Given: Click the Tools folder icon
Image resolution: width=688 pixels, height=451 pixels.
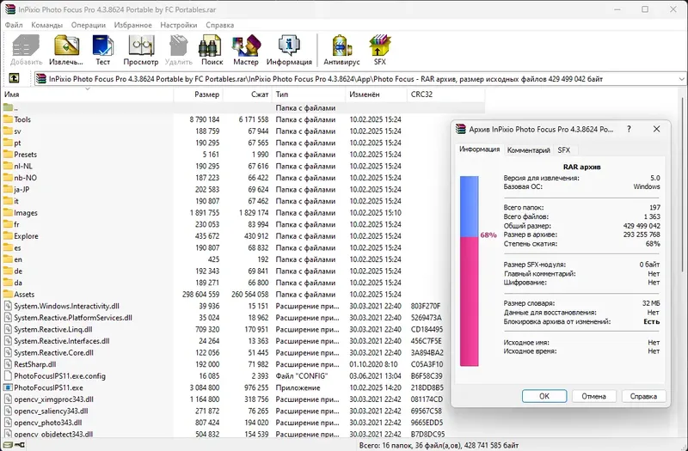Looking at the screenshot, I should [8, 119].
